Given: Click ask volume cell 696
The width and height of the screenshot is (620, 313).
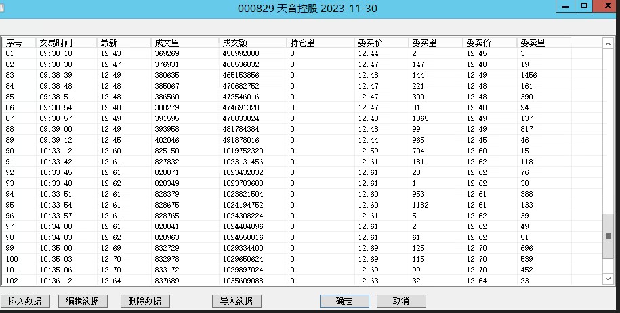Looking at the screenshot, I should (x=526, y=248).
